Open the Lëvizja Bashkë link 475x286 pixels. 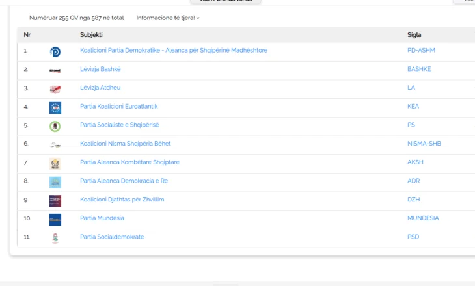click(100, 69)
